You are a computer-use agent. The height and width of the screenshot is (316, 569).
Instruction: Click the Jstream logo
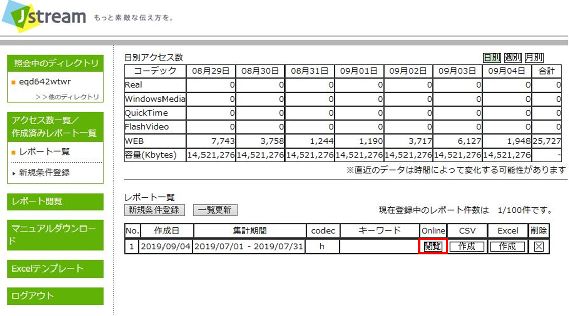pos(44,16)
